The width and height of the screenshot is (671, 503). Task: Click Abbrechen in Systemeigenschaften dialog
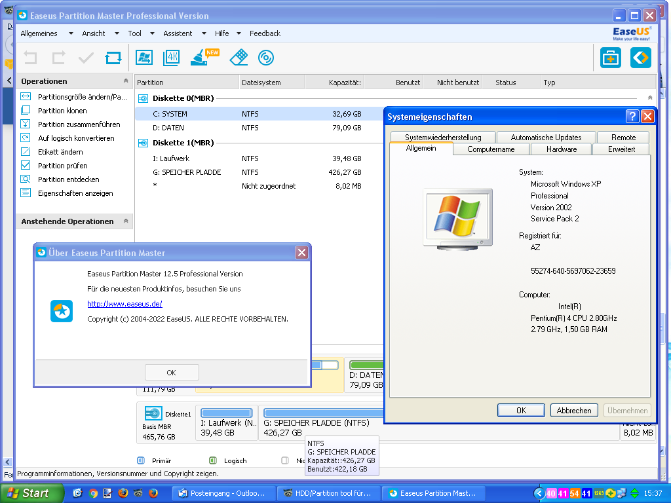[x=574, y=410]
